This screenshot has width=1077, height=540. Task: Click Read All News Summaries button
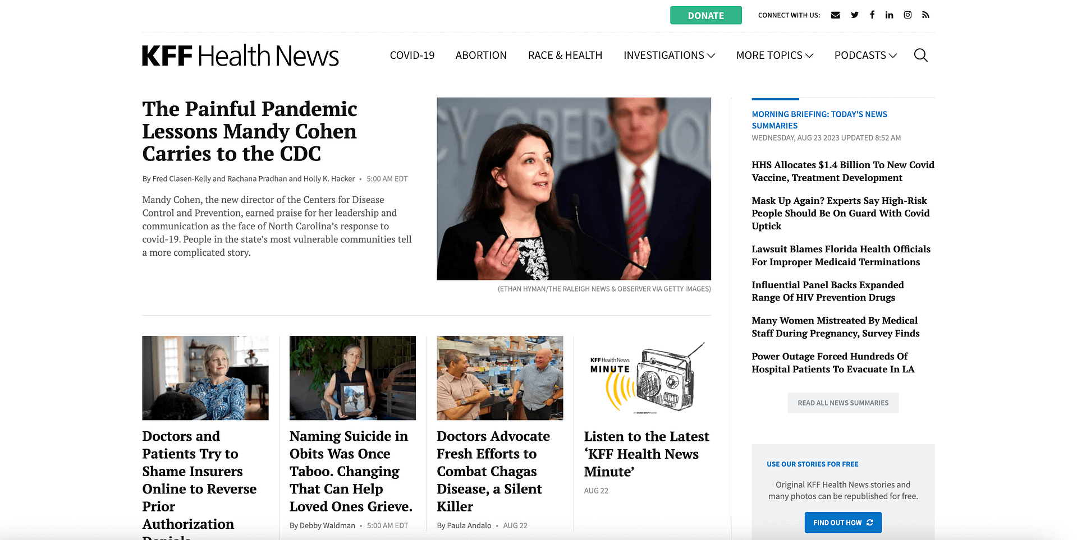pos(843,403)
